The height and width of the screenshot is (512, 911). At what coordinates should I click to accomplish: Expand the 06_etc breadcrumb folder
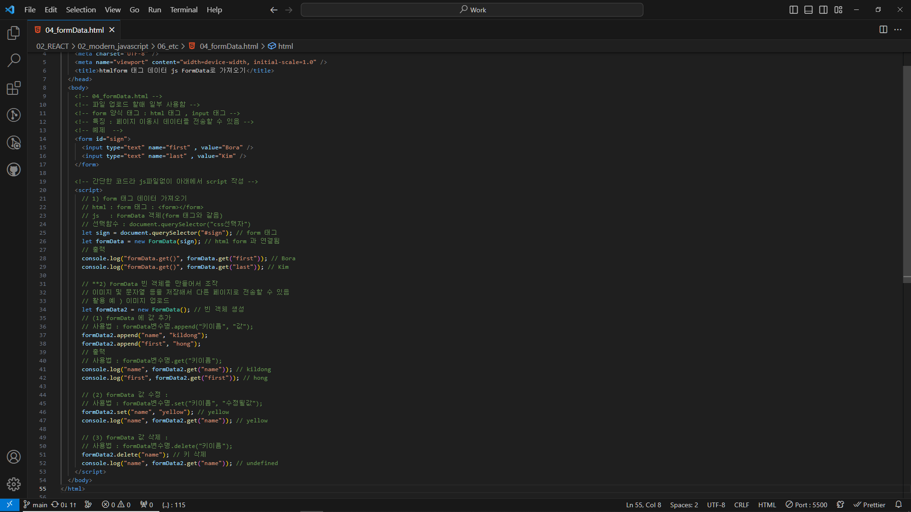click(167, 46)
